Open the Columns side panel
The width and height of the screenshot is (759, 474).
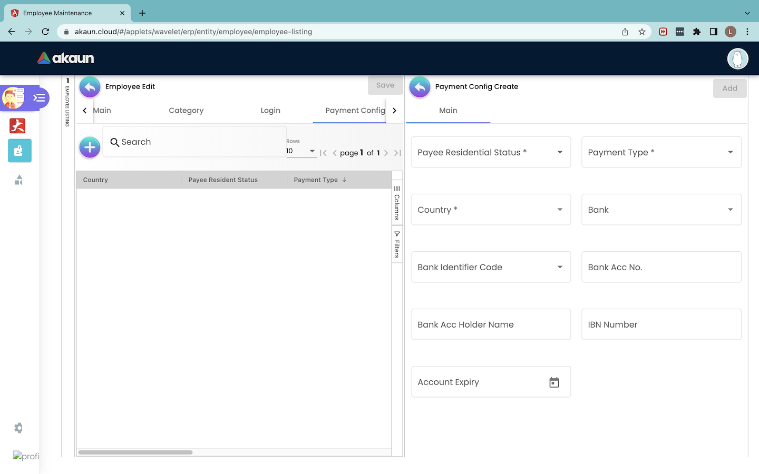pos(397,203)
